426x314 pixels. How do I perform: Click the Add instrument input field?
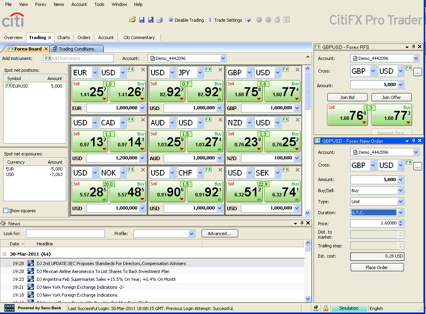click(78, 58)
